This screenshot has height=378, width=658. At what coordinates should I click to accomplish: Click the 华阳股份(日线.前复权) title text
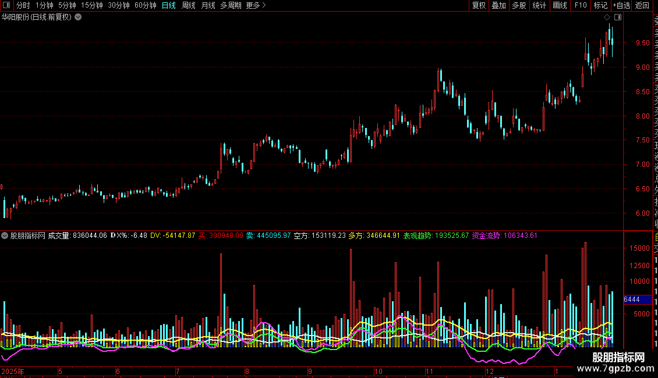click(37, 17)
